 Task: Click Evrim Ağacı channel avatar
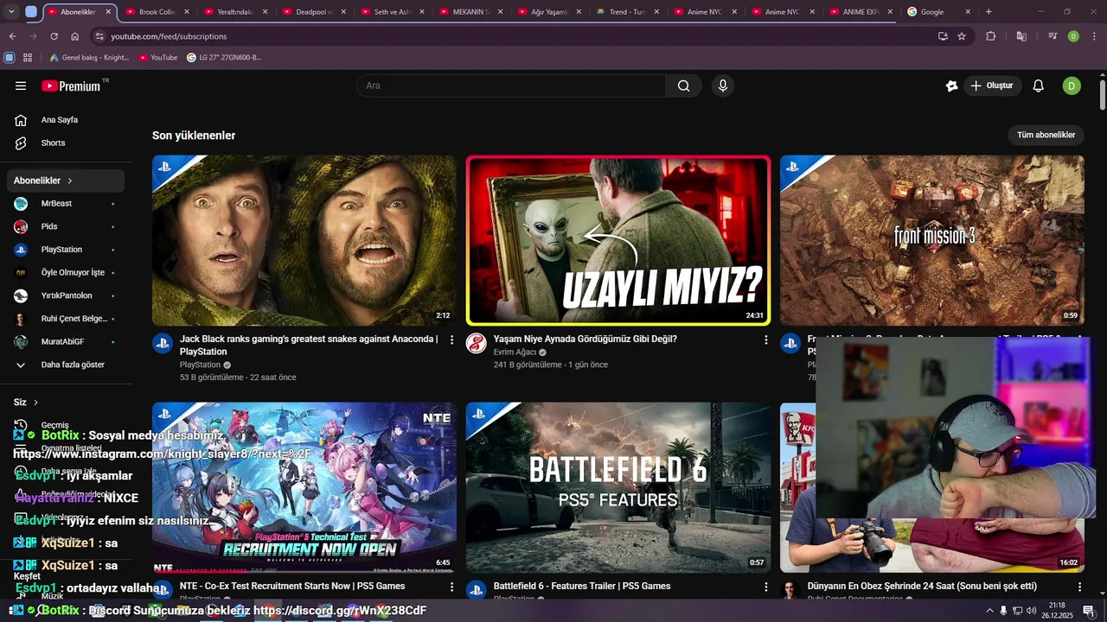[x=477, y=344]
